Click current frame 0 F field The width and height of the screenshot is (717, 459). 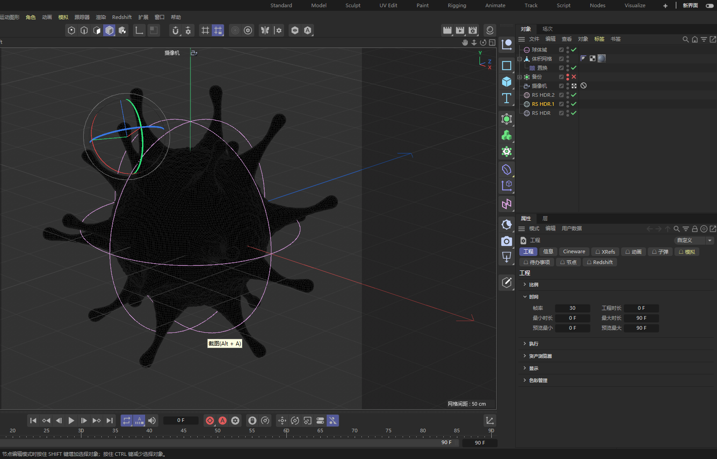(180, 421)
